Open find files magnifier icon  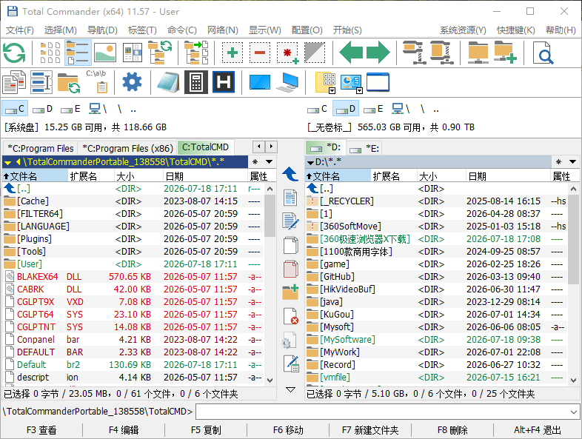coord(543,53)
